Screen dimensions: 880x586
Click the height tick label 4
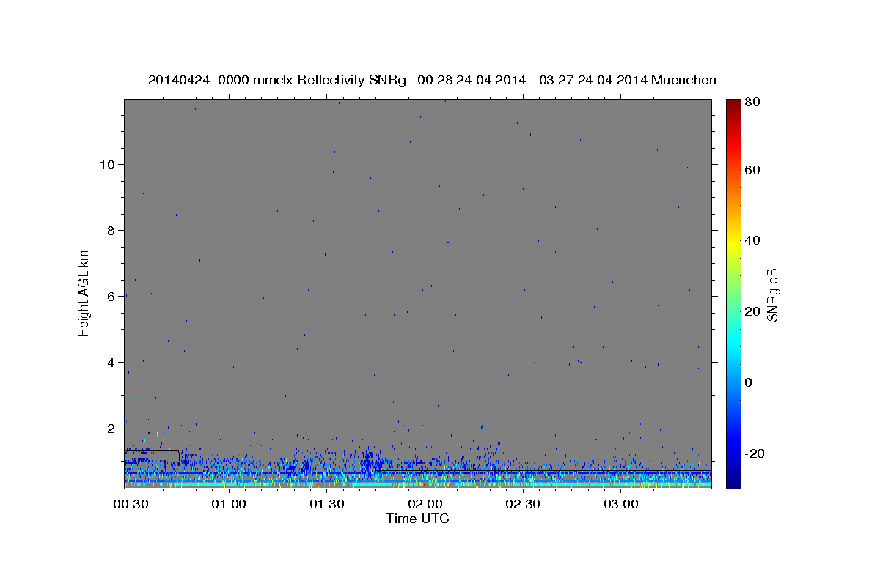[x=111, y=362]
